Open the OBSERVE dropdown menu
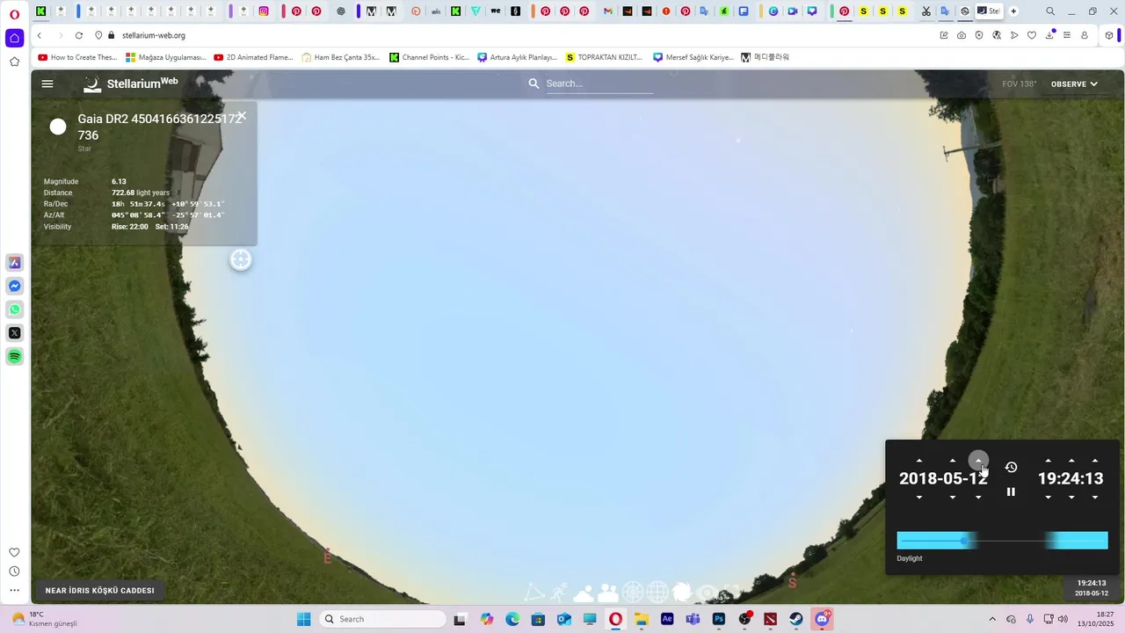The image size is (1125, 633). (1074, 84)
